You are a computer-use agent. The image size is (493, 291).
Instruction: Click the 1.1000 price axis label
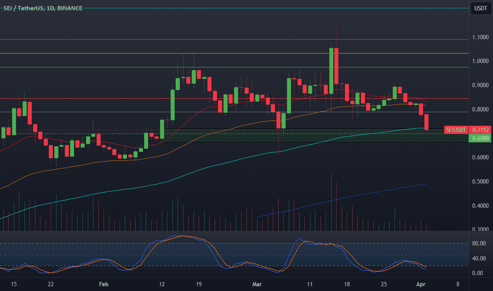click(x=480, y=38)
